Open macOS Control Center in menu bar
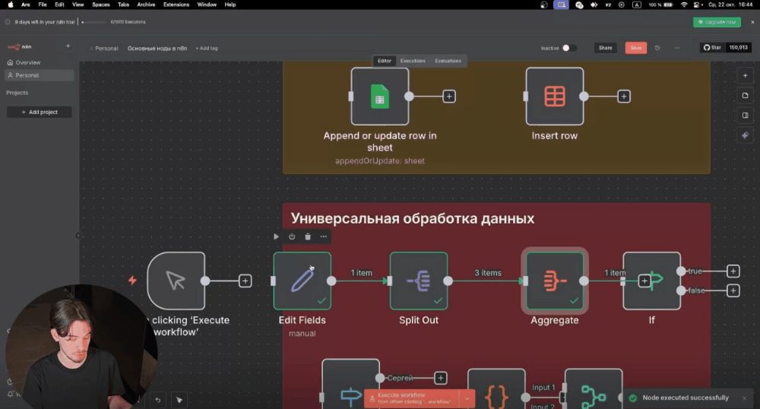 pyautogui.click(x=696, y=5)
